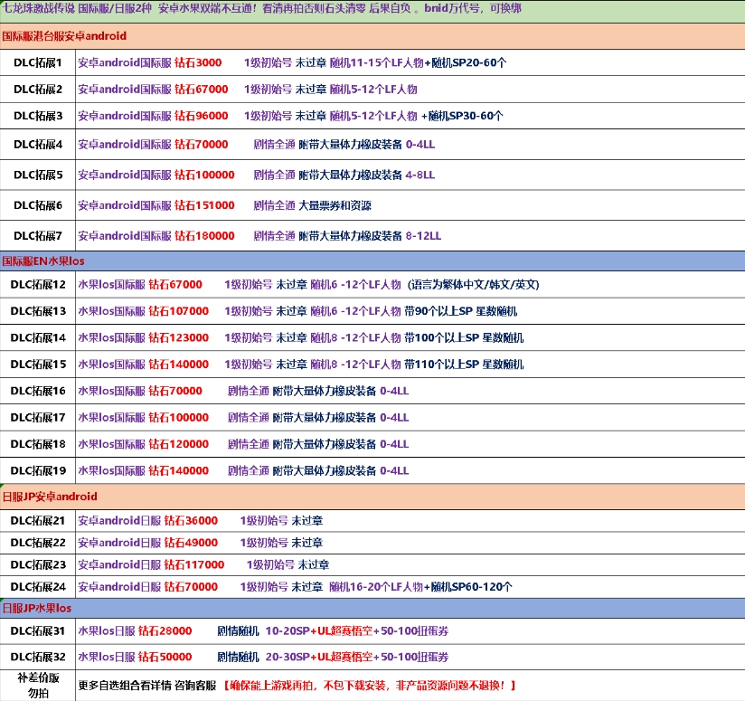Select the 国际服港台服安卓android section header

click(x=372, y=36)
